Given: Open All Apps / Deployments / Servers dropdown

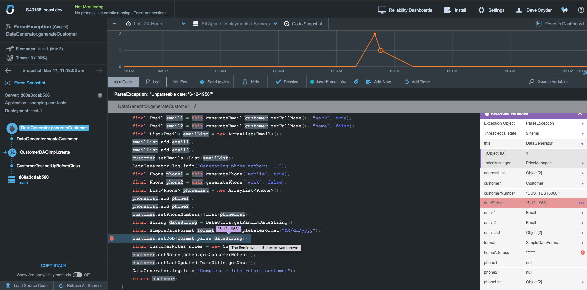Looking at the screenshot, I should point(236,24).
